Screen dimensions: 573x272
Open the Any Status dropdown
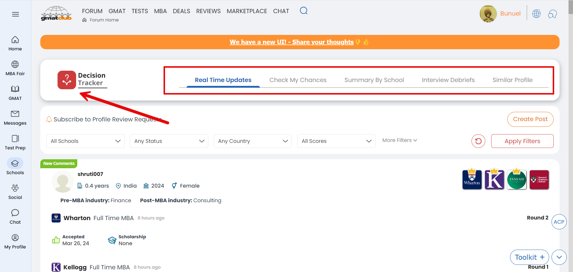(169, 141)
